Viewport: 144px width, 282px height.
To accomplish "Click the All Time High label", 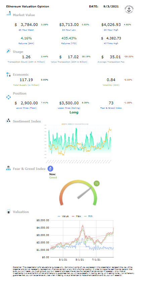I will [x=111, y=43].
